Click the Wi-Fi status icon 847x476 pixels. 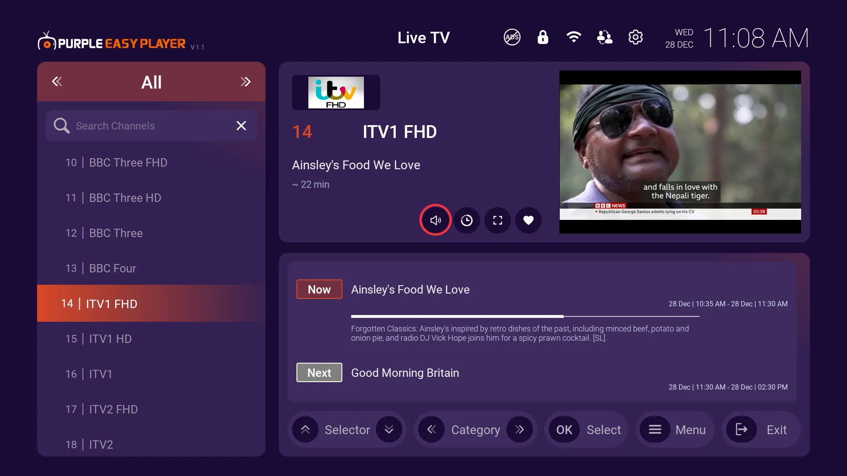click(x=573, y=37)
